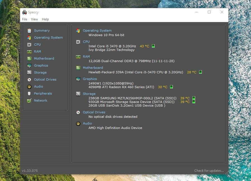This screenshot has width=251, height=181.
Task: Click the 4096MB ATI Radeon RX 460 line
Action: click(121, 87)
